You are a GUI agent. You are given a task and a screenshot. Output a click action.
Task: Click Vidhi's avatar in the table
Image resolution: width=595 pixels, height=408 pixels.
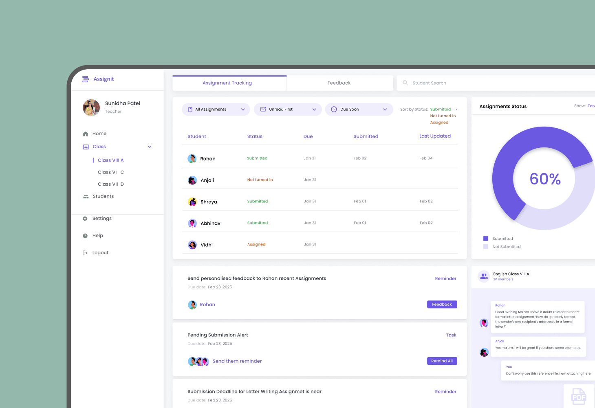click(x=192, y=245)
